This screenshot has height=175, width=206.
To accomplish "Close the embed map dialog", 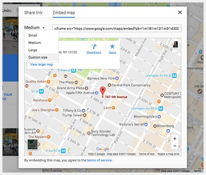I will point(180,12).
